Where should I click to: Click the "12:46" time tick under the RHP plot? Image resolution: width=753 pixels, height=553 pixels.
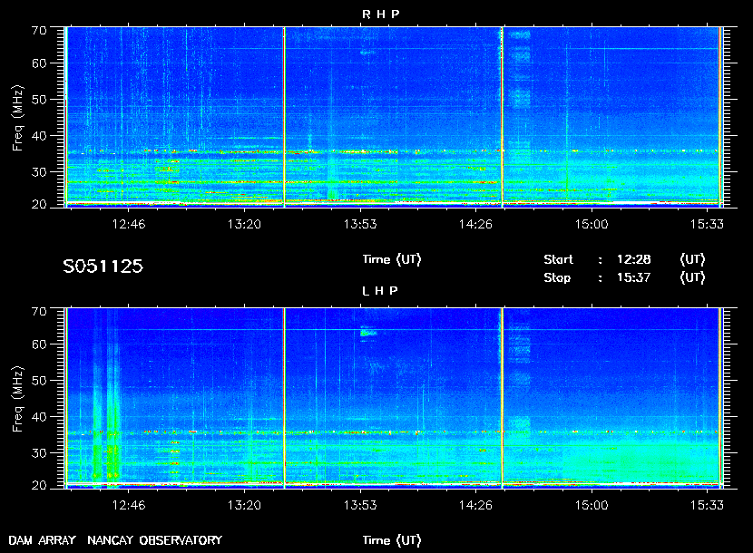pos(128,224)
